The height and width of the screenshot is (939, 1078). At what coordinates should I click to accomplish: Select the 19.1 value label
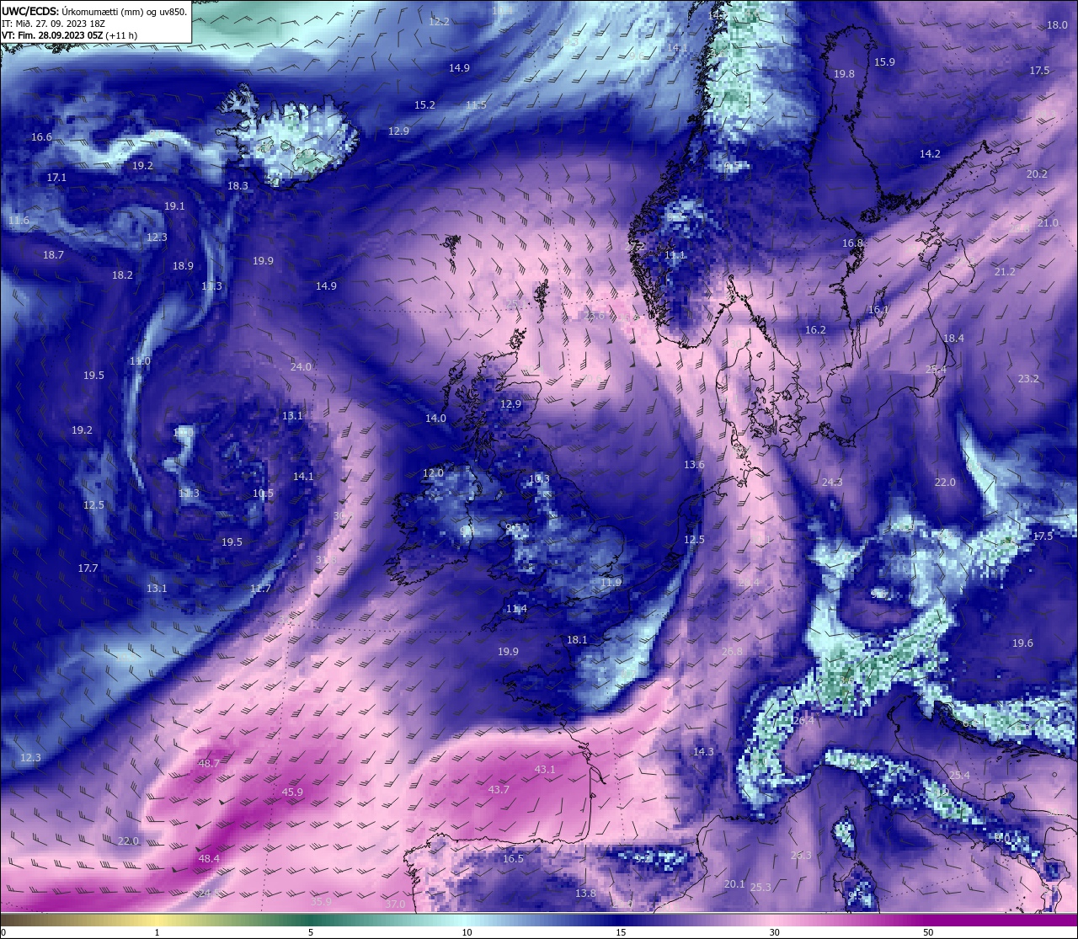click(x=174, y=206)
